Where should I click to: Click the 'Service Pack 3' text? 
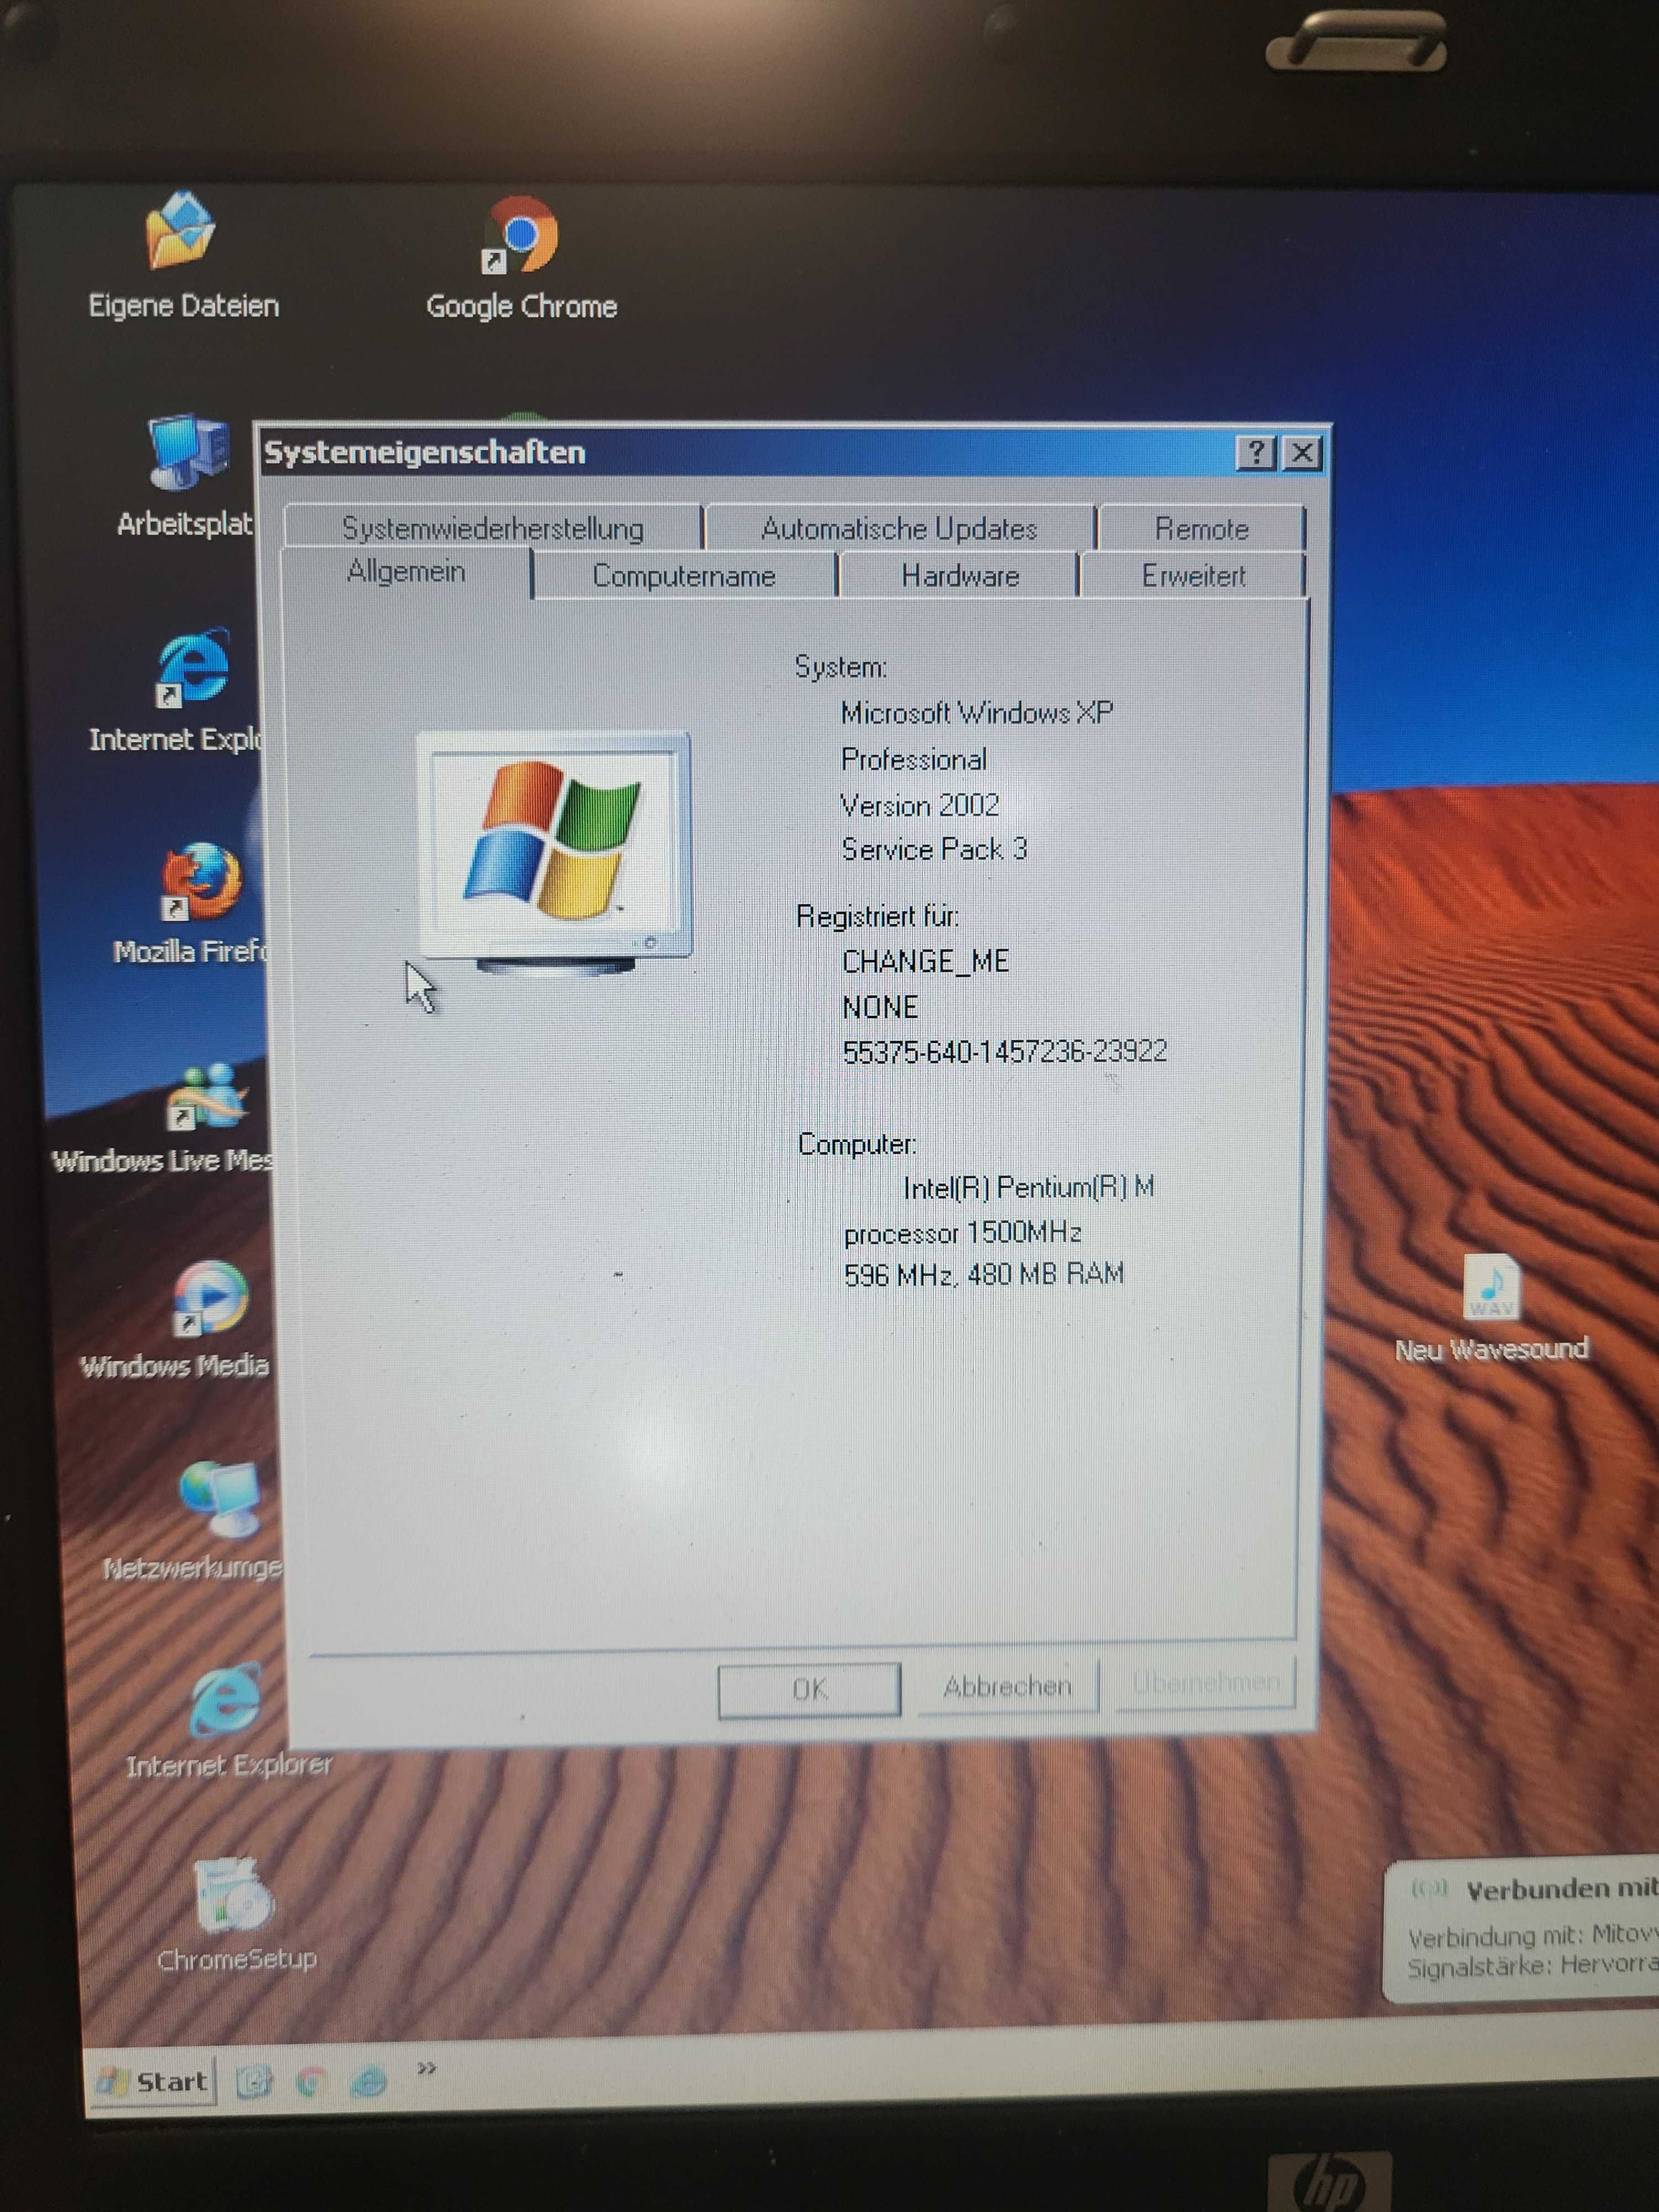[x=934, y=849]
